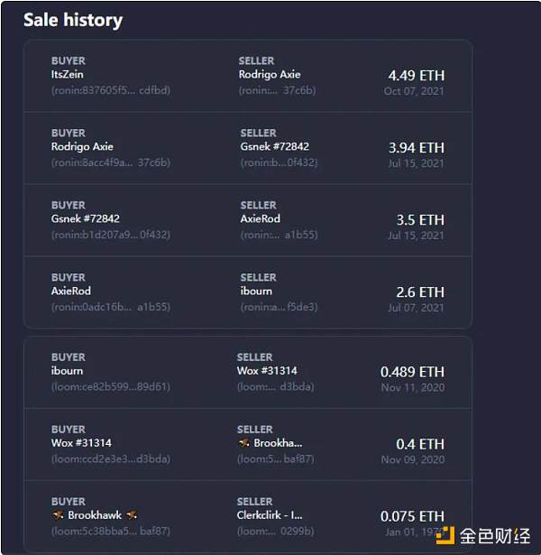View seller Gsnek #72842 profile
This screenshot has height=555, width=541.
(x=274, y=146)
